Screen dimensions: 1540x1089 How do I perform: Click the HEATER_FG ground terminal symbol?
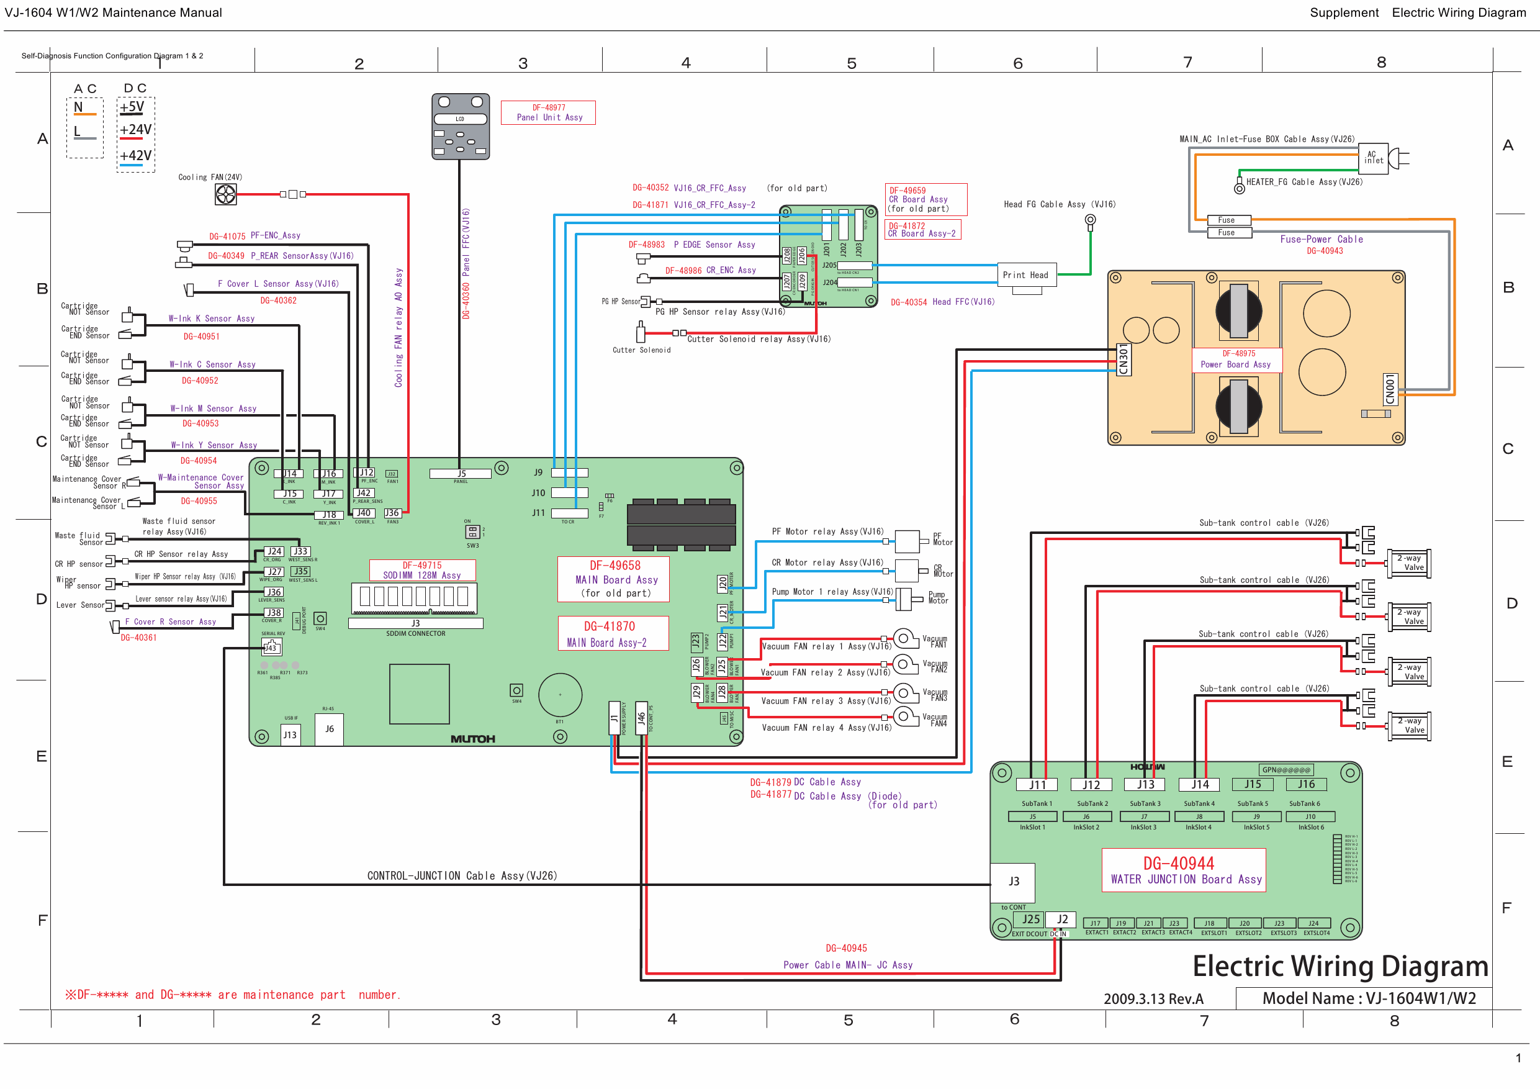1240,186
